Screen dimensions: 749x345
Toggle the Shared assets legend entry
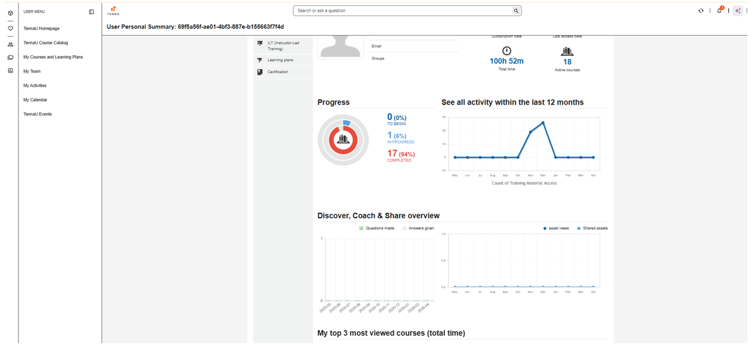(592, 228)
